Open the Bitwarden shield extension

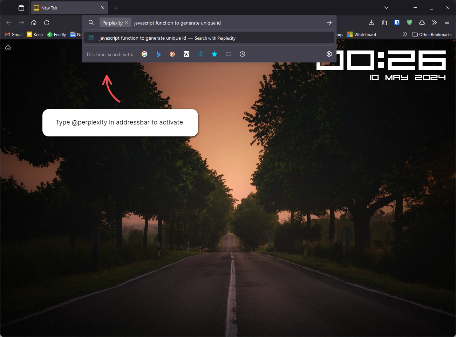click(397, 23)
